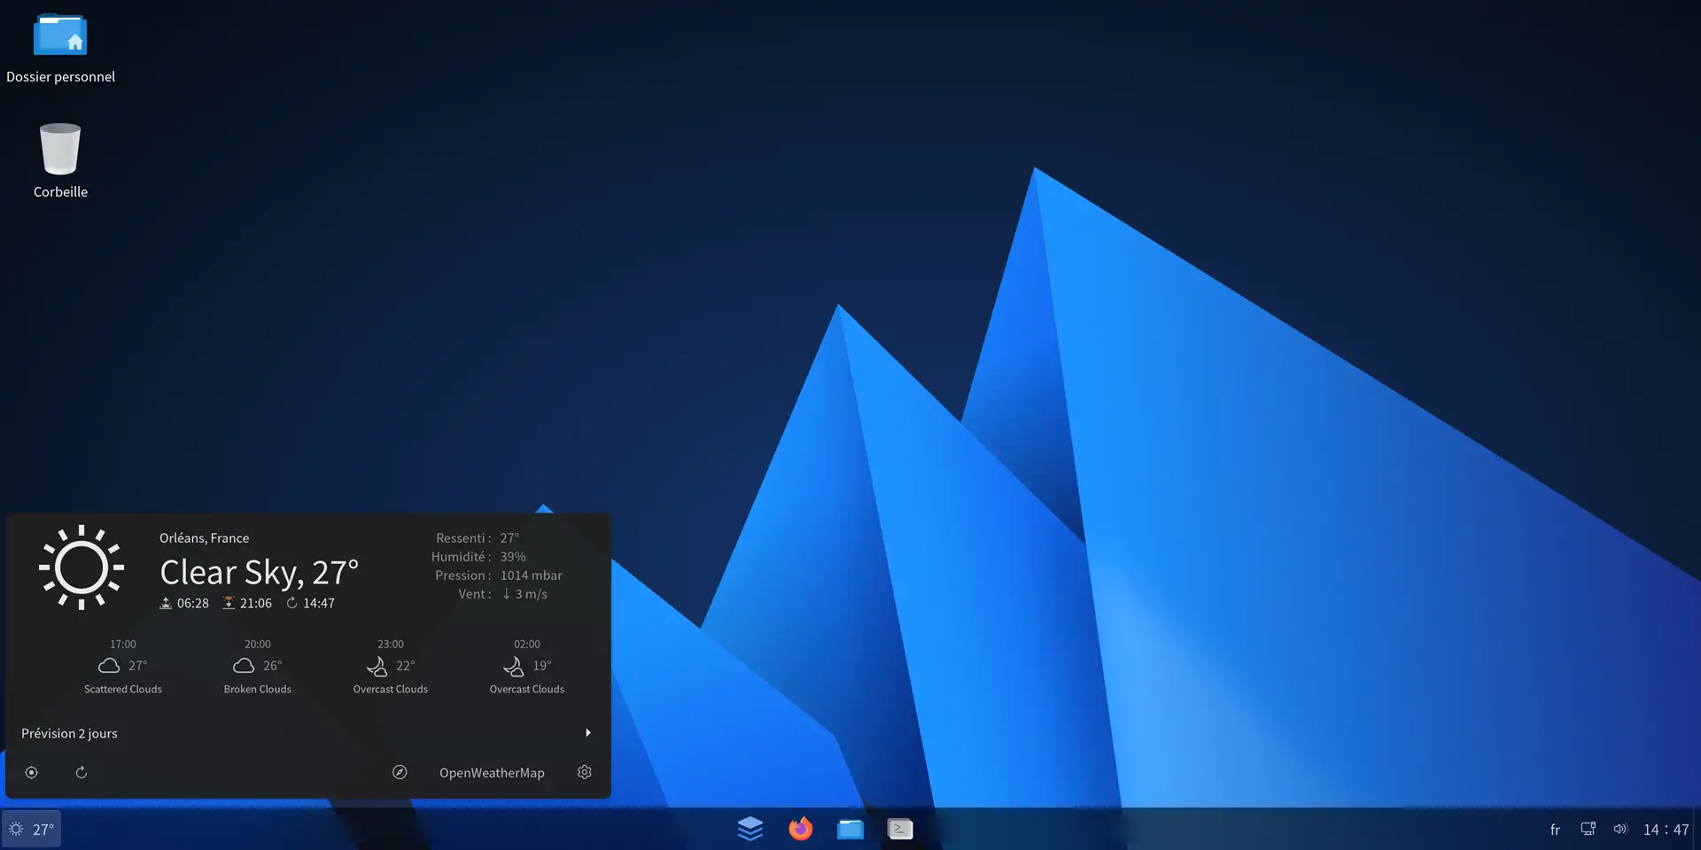Click the compass icon beside OpenWeatherMap
The height and width of the screenshot is (850, 1701).
[x=400, y=772]
